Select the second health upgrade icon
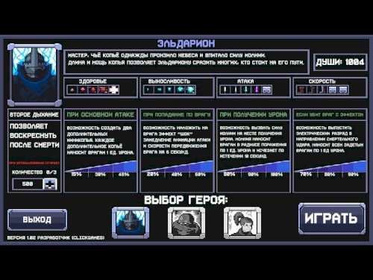Image resolution: width=373 pixels, height=280 pixels. tap(83, 90)
